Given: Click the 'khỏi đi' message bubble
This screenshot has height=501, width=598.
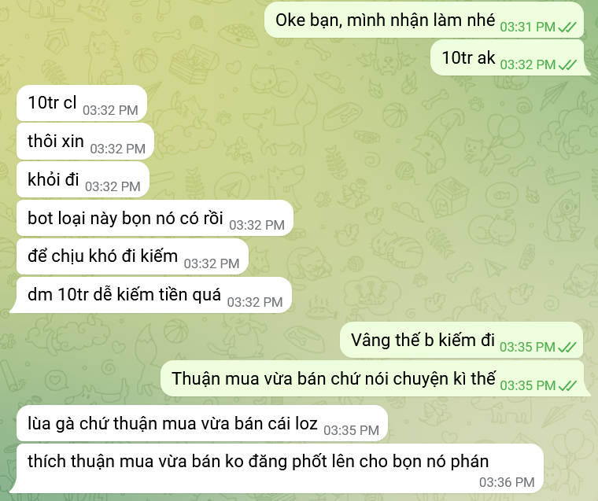Looking at the screenshot, I should (83, 179).
